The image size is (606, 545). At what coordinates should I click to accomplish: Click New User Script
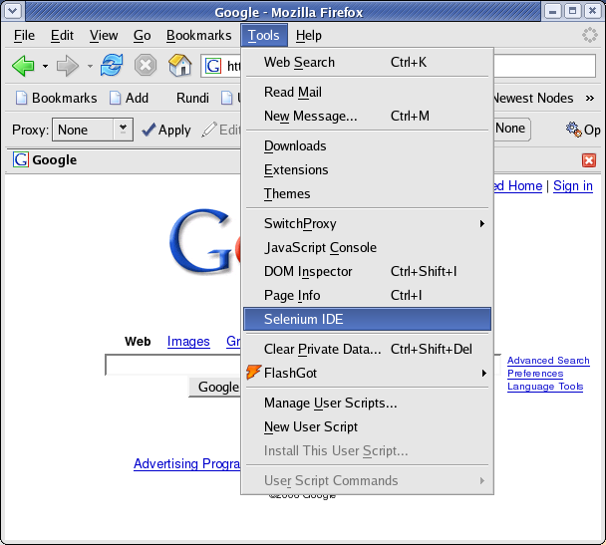(x=367, y=427)
